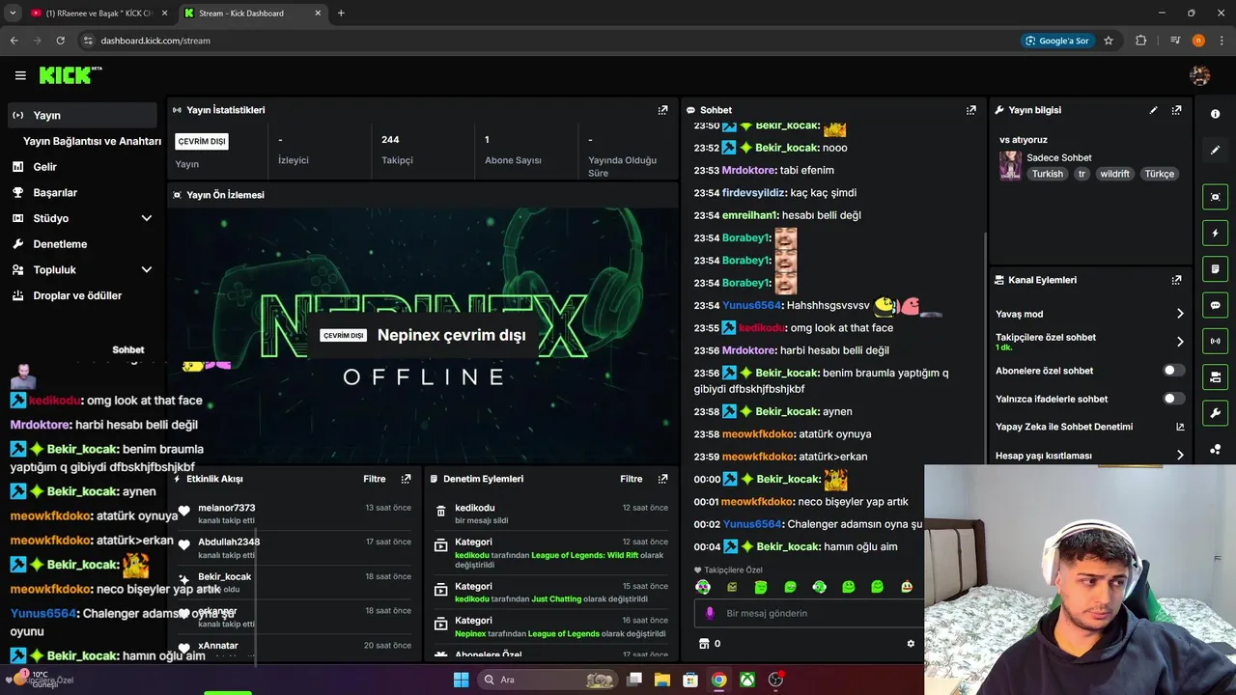
Task: Toggle the stream preview widget icon in sidebar
Action: click(1215, 197)
